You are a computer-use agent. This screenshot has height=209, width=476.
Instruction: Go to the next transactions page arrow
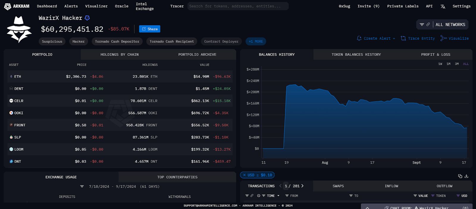303,186
